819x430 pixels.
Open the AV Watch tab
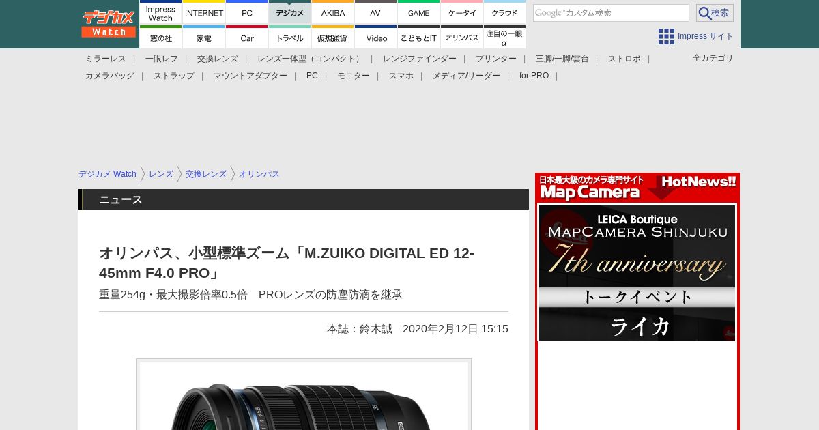pyautogui.click(x=376, y=12)
